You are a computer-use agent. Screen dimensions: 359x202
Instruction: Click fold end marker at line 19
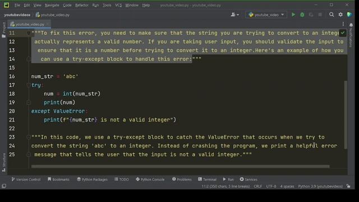(29, 102)
